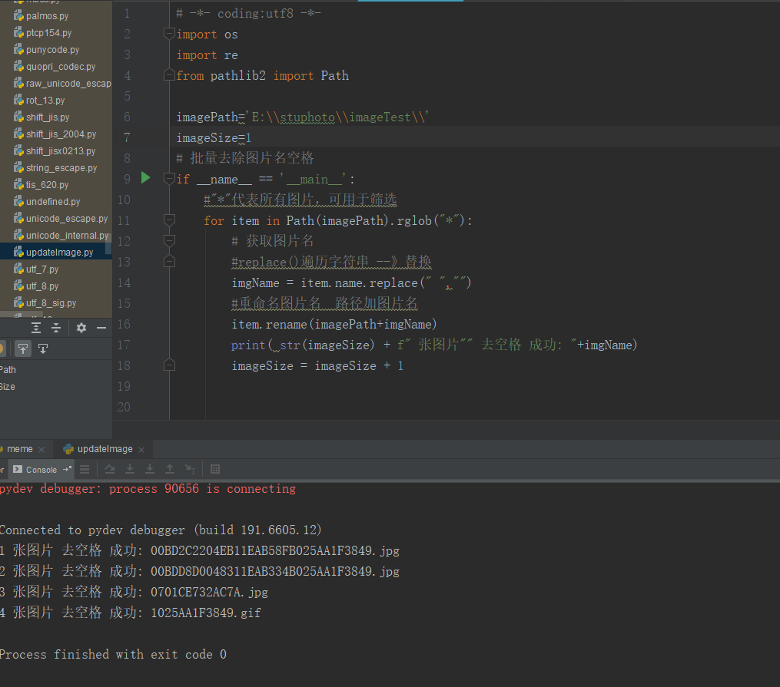This screenshot has width=780, height=687.
Task: Collapse the import block at line 2
Action: tap(169, 34)
